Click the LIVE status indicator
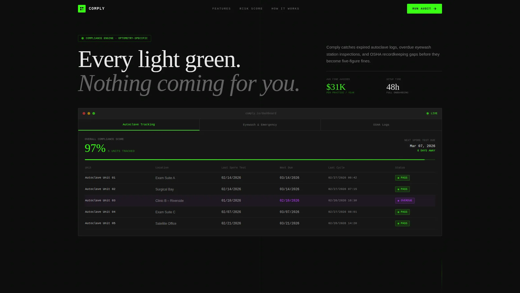Screen dimensions: 520x293 pyautogui.click(x=432, y=113)
